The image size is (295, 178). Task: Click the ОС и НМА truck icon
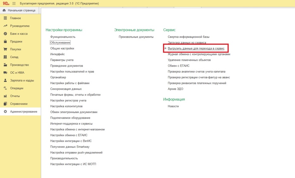5,73
